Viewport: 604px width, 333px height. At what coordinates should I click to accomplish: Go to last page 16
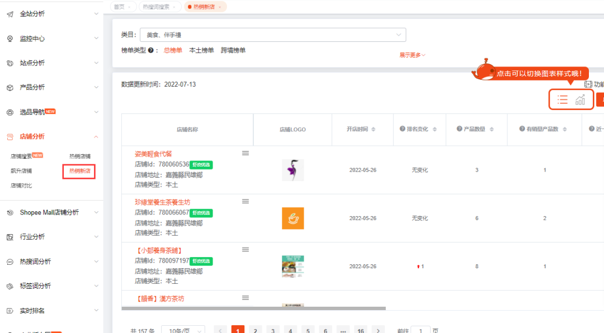361,330
